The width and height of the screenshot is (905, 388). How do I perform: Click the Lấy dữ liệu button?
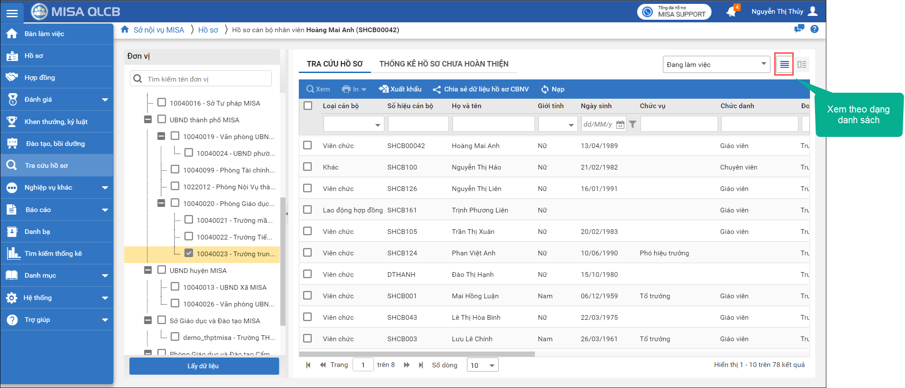pyautogui.click(x=204, y=366)
